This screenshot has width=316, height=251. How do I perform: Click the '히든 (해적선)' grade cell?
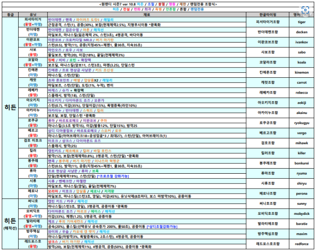click(x=10, y=224)
